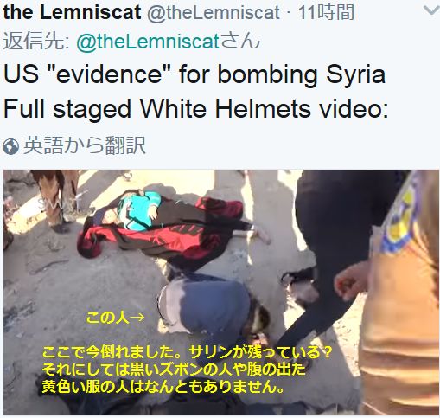Viewport: 440px width, 418px height.
Task: Click the 黄色い服の人 caption line
Action: pyautogui.click(x=163, y=387)
